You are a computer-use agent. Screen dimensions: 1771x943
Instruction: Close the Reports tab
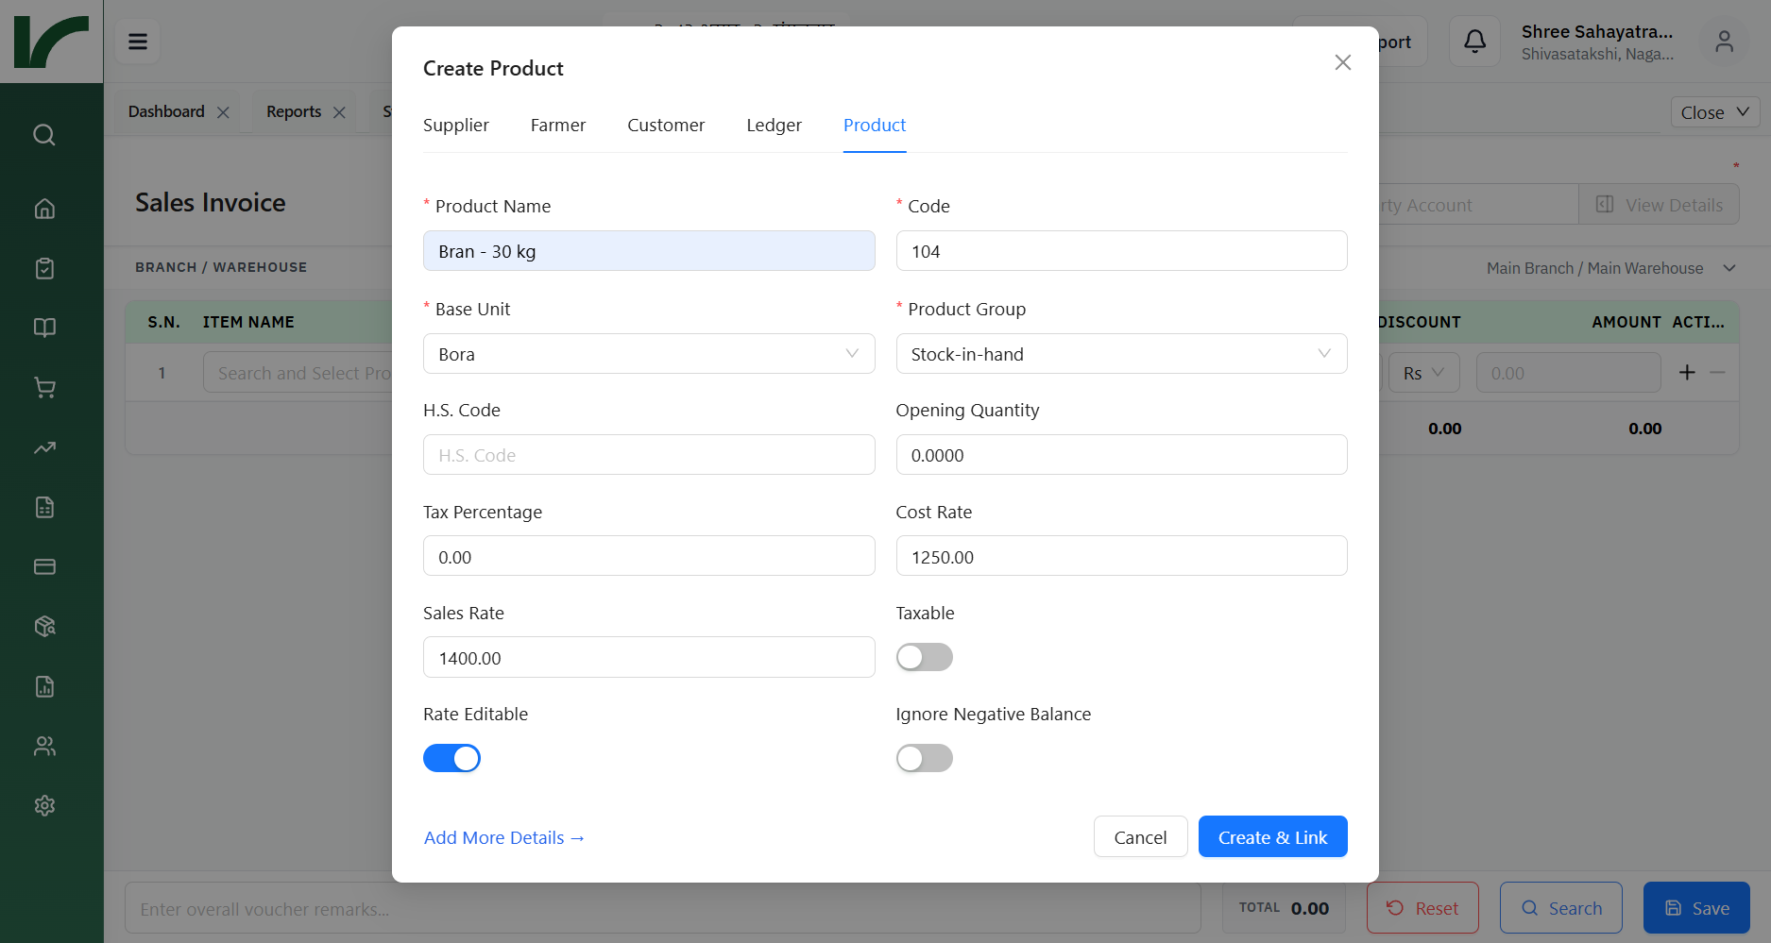339,112
